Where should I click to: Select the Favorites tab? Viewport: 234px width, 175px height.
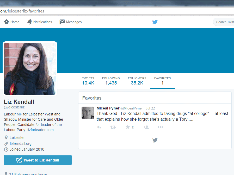click(162, 81)
